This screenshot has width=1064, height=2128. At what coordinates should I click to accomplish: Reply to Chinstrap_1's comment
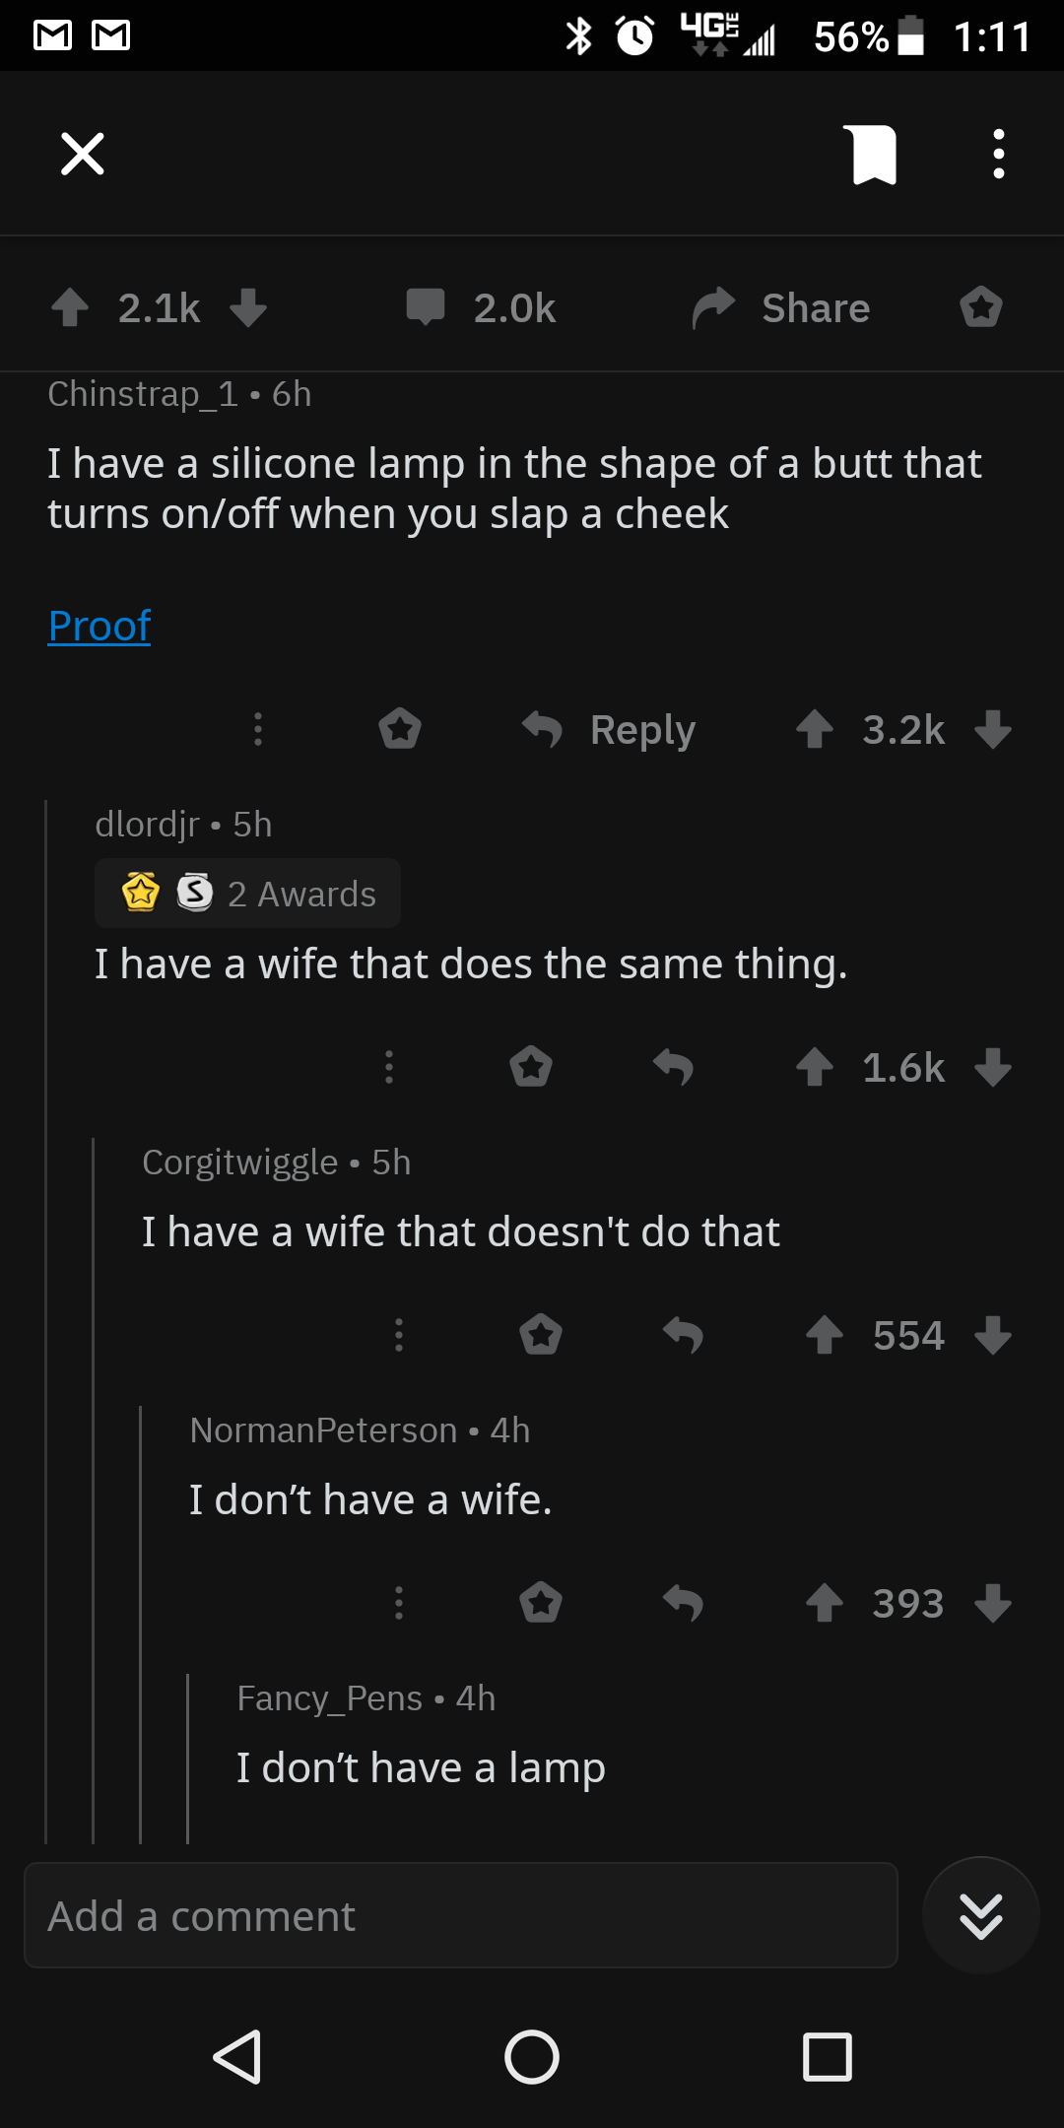click(x=610, y=730)
